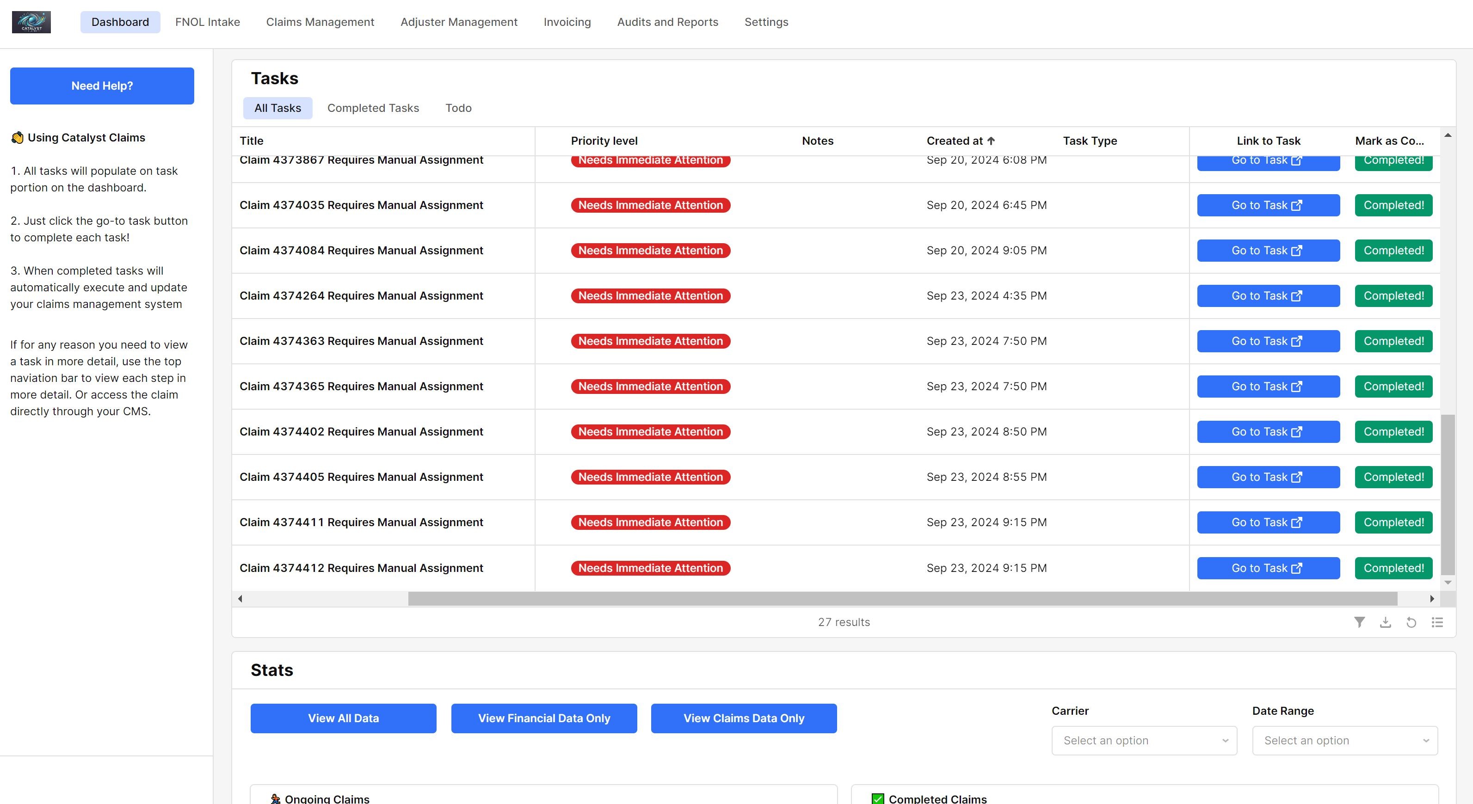The image size is (1473, 804).
Task: Download tasks table data icon
Action: (1385, 622)
